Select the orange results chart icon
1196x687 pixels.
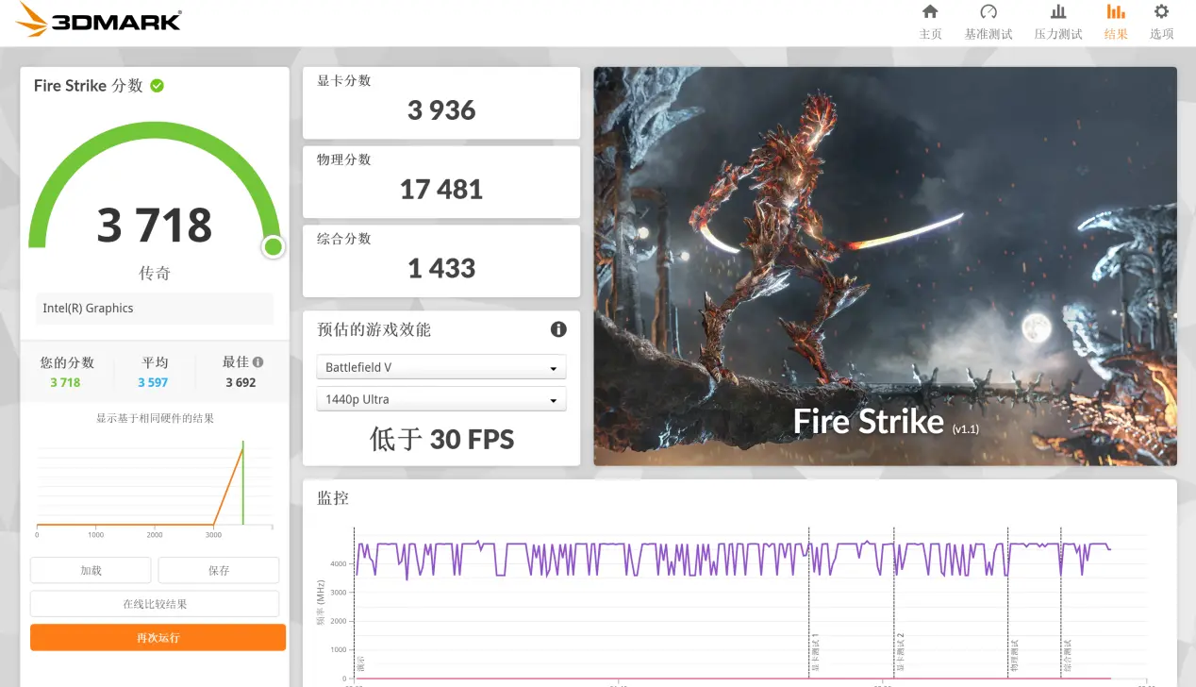(x=1116, y=12)
